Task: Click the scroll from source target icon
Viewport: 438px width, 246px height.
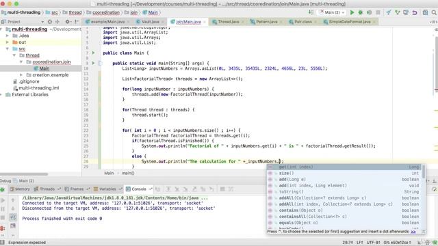Action: click(x=50, y=21)
